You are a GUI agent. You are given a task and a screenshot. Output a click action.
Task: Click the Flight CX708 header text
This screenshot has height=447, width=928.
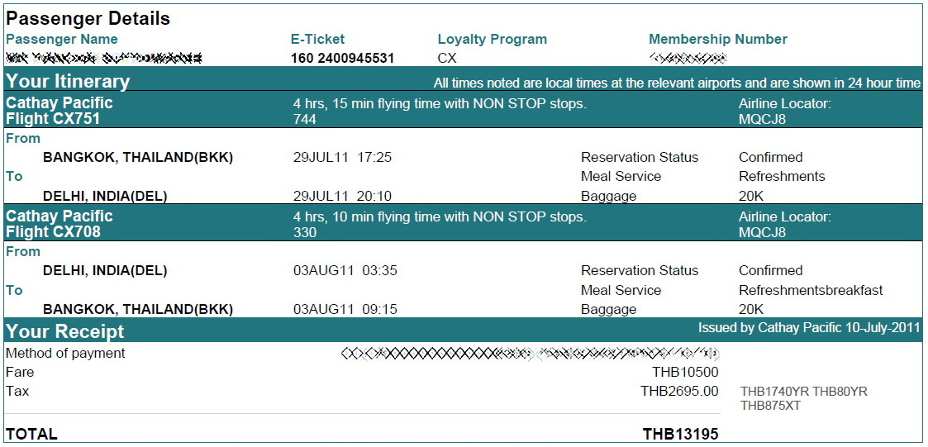[53, 232]
